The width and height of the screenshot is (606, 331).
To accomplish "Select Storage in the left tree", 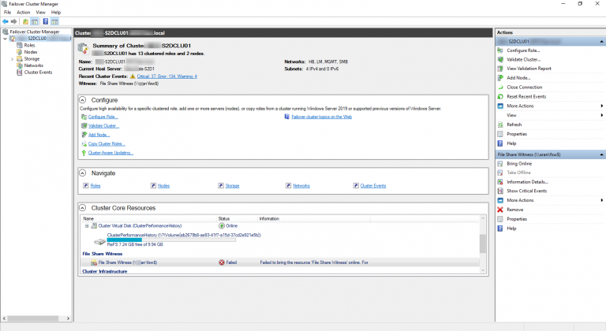I will click(32, 58).
